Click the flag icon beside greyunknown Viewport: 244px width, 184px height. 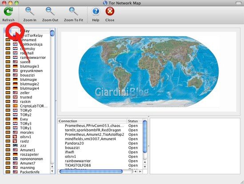[15, 71]
